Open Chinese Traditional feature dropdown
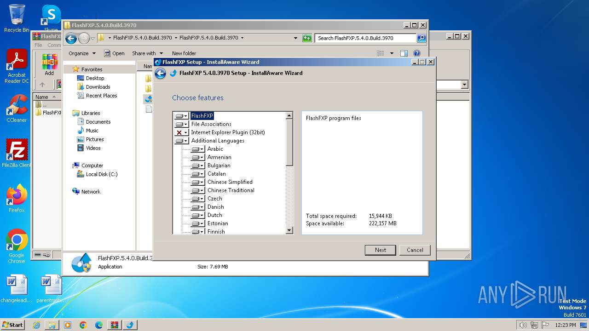Image resolution: width=589 pixels, height=331 pixels. [197, 190]
